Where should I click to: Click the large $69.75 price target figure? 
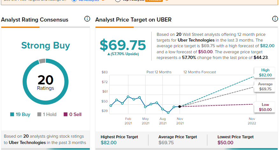click(123, 45)
